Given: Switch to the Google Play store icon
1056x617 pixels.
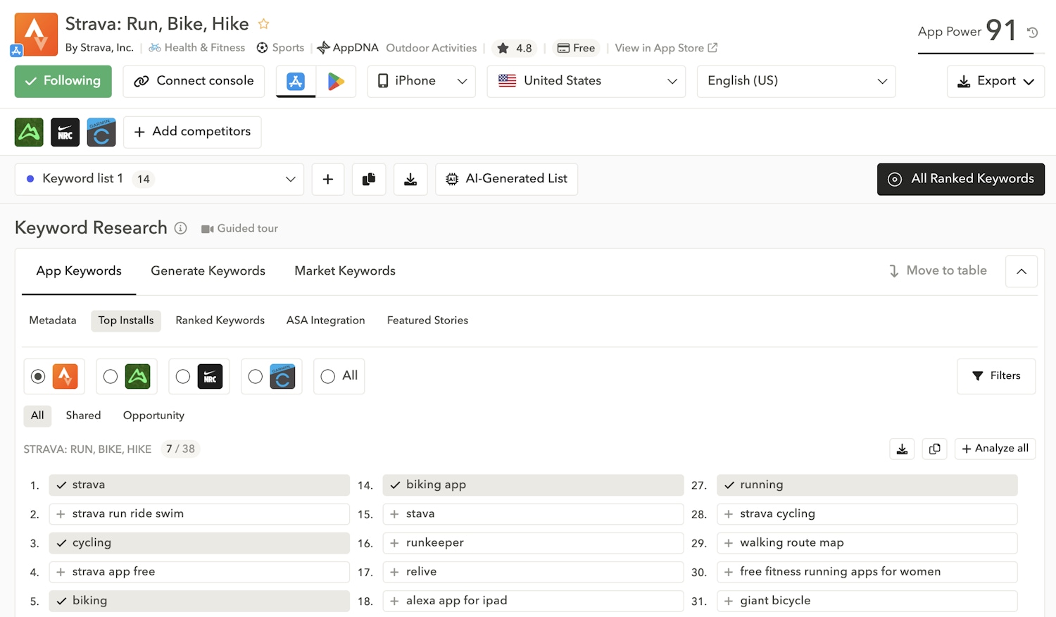Looking at the screenshot, I should [x=336, y=81].
